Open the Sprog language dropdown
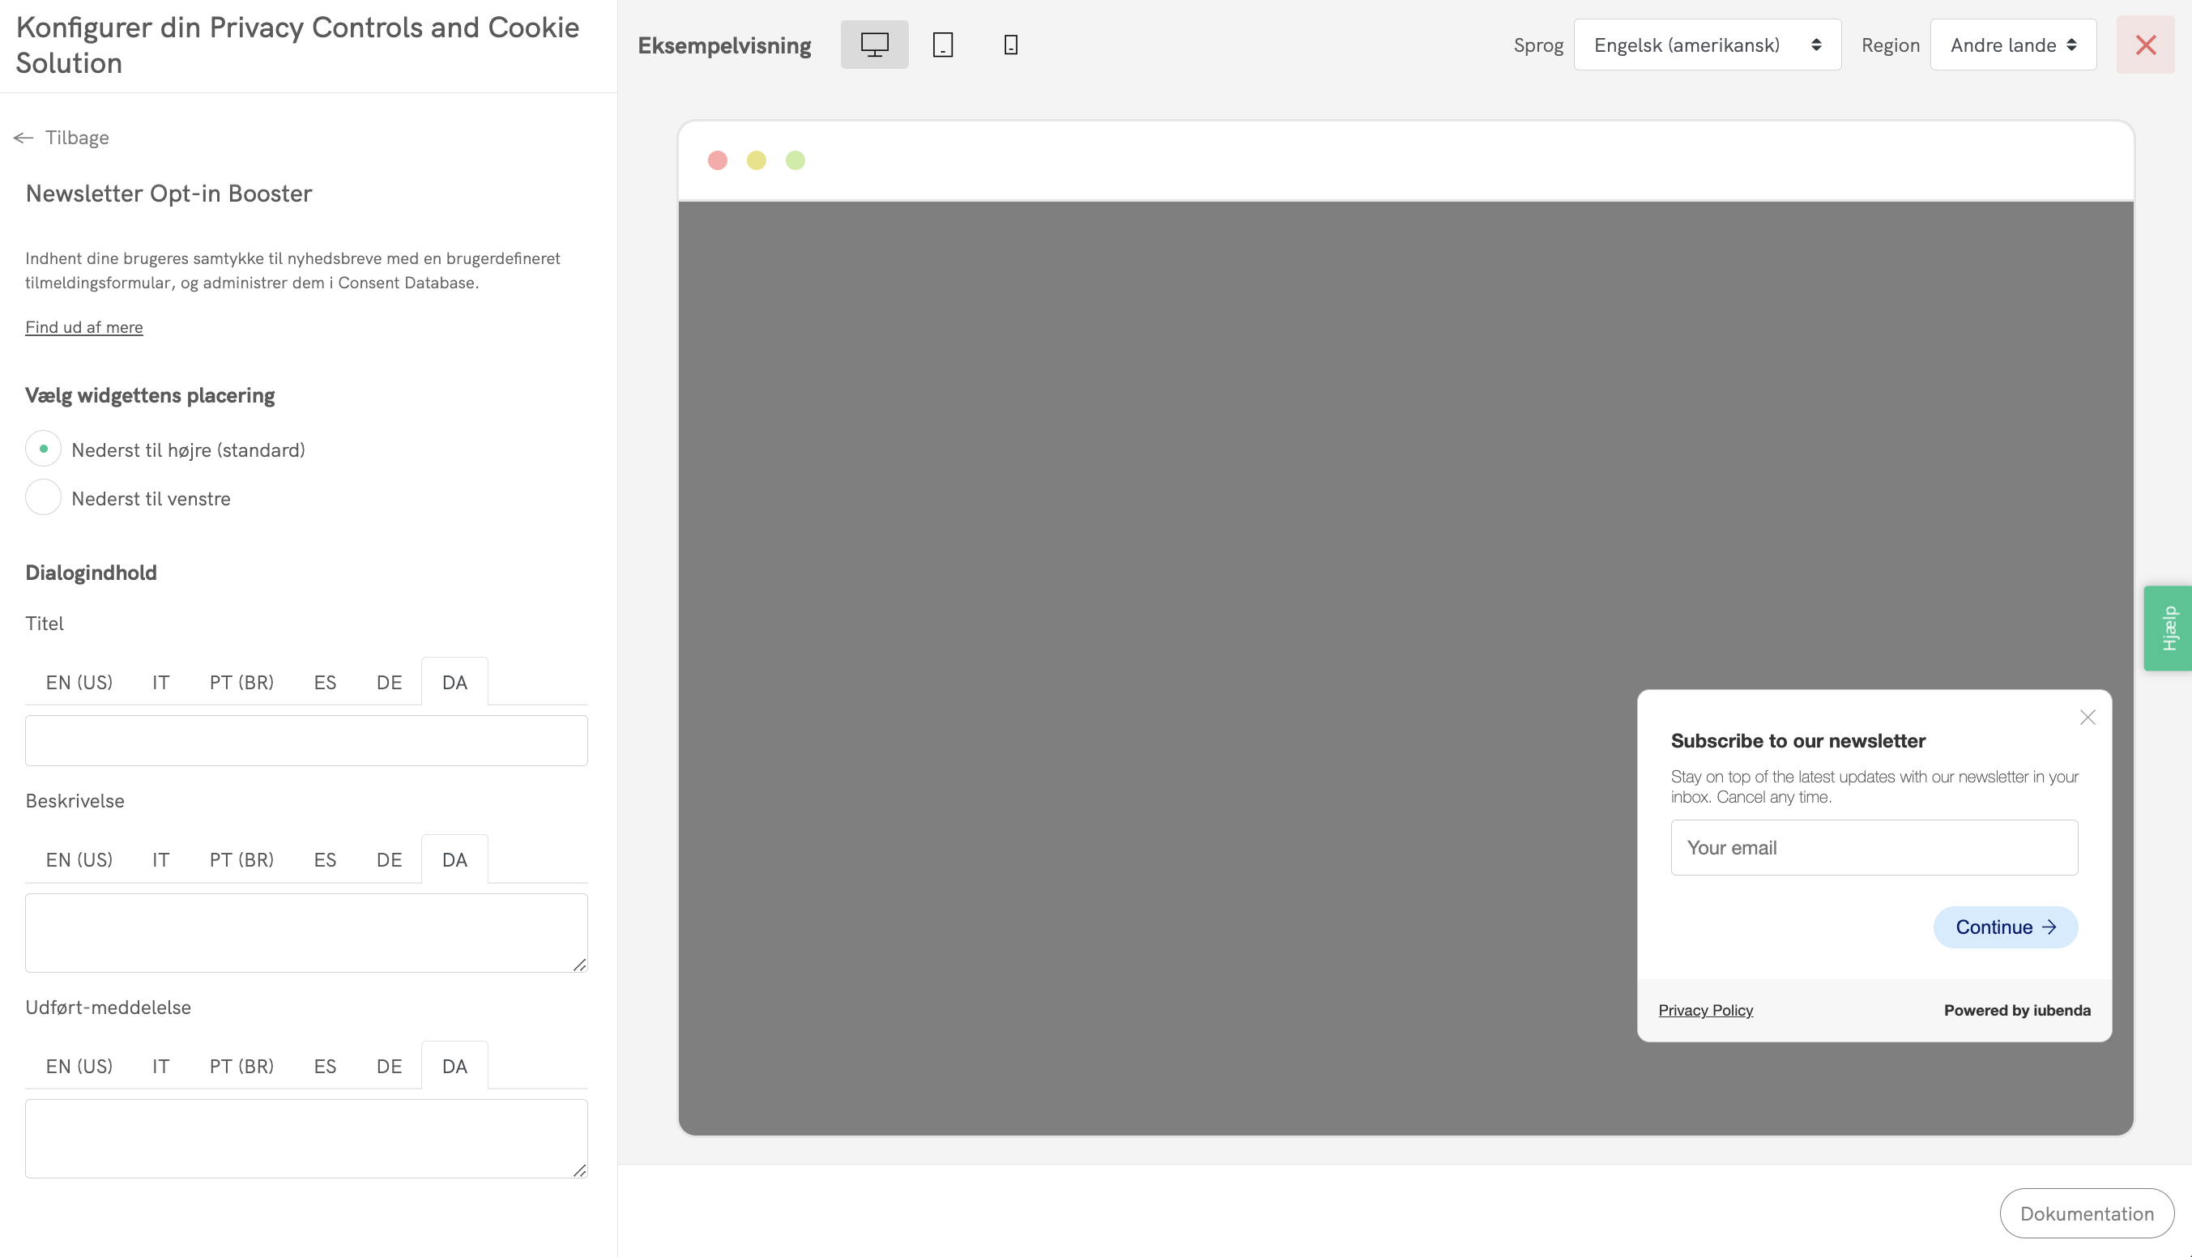This screenshot has width=2192, height=1257. tap(1706, 45)
